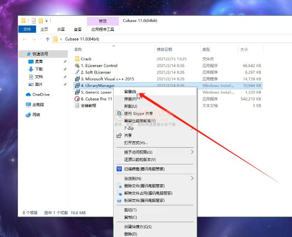The width and height of the screenshot is (292, 237).
Task: Expand the 发送到(N) submenu arrow
Action: pyautogui.click(x=192, y=178)
